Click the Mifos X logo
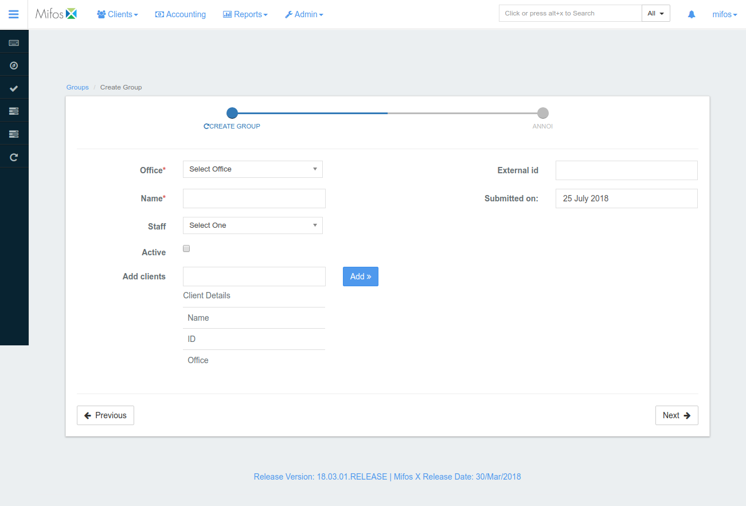 (x=56, y=13)
